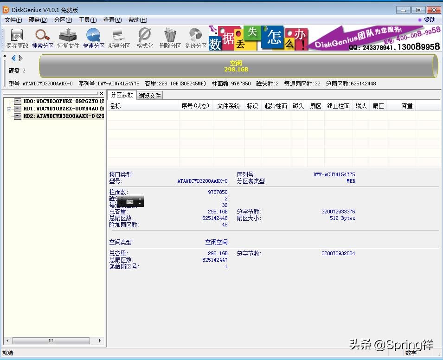This screenshot has width=443, height=360.
Task: Open the Backup Partition (备份分区) tool
Action: point(195,39)
